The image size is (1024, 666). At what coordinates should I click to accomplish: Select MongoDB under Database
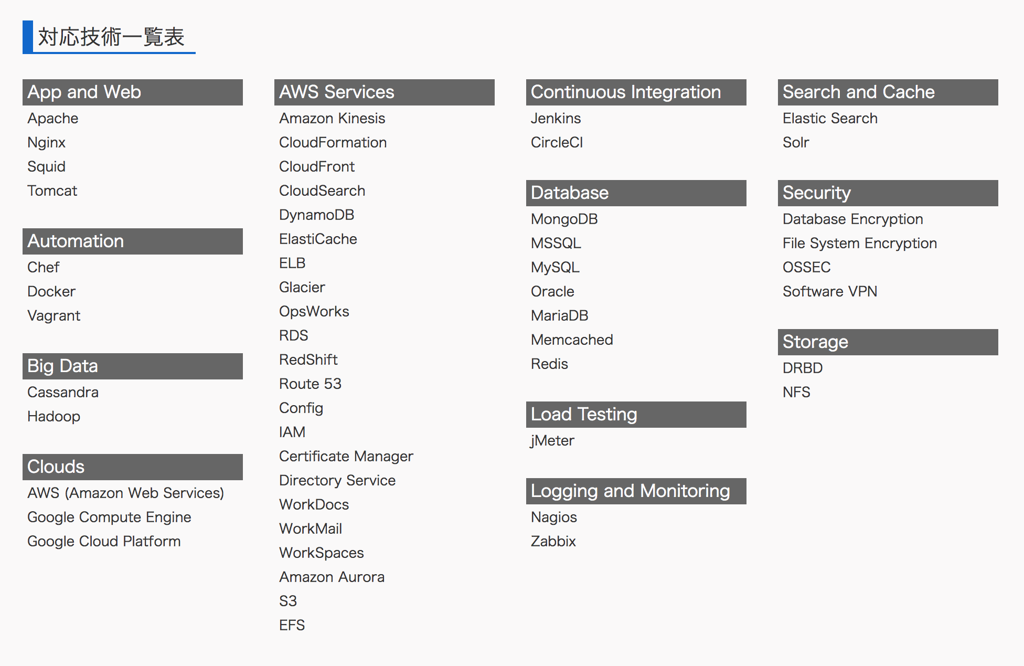pyautogui.click(x=564, y=219)
